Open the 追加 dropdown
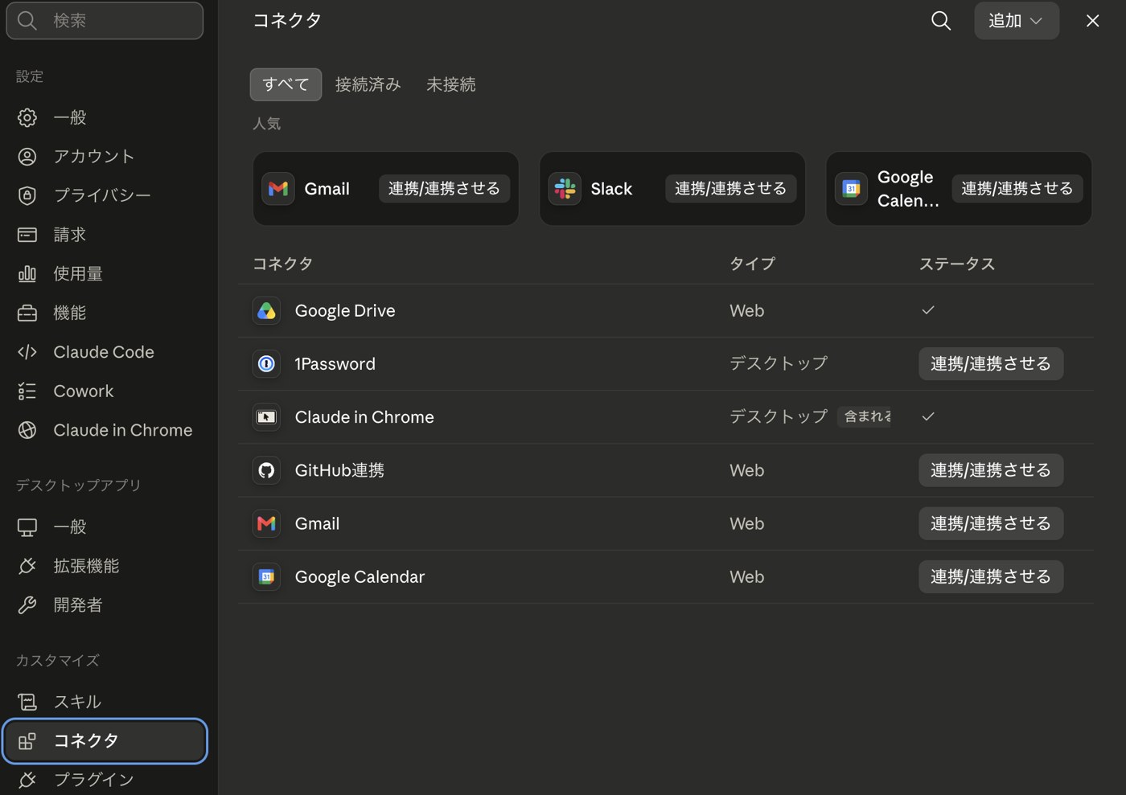The height and width of the screenshot is (795, 1126). (x=1017, y=21)
